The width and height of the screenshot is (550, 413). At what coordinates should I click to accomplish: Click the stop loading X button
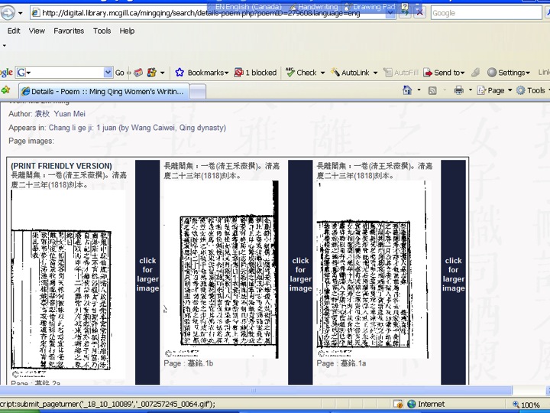[419, 13]
